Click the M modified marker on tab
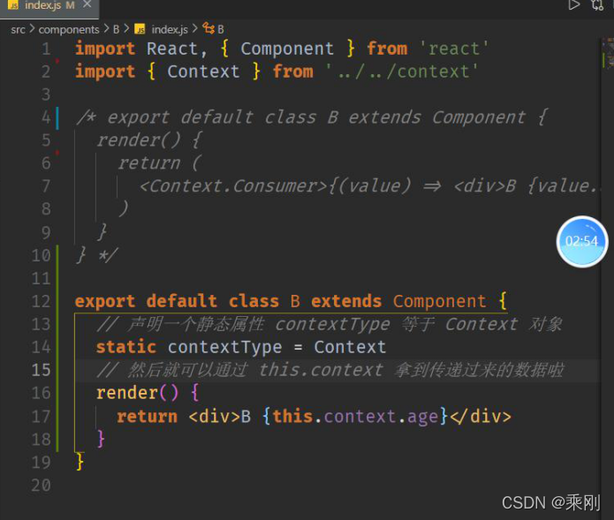 tap(70, 5)
